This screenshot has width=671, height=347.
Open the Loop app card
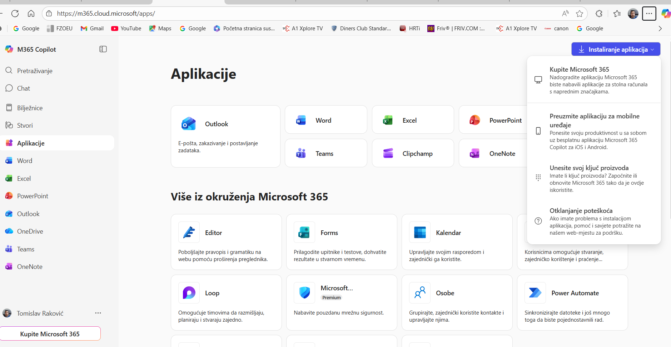pyautogui.click(x=226, y=302)
